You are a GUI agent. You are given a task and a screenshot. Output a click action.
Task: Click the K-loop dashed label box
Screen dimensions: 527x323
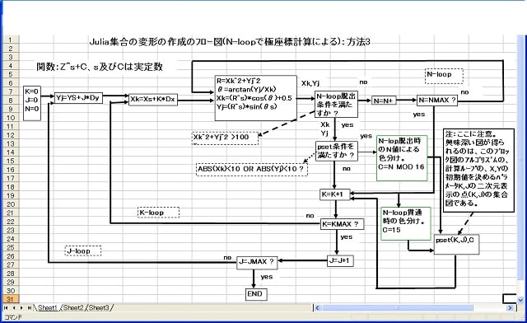158,213
